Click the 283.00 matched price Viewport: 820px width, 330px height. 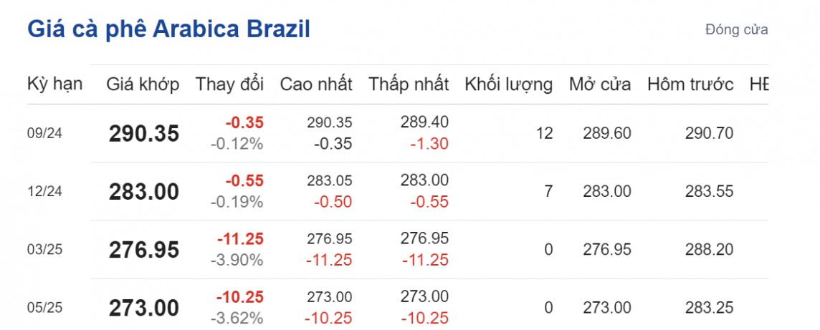(x=144, y=191)
